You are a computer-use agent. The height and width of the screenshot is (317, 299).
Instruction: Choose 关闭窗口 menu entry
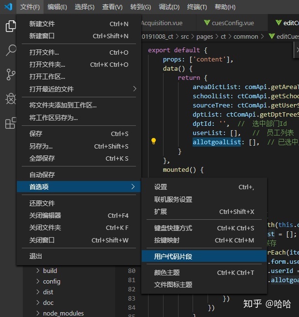79,240
